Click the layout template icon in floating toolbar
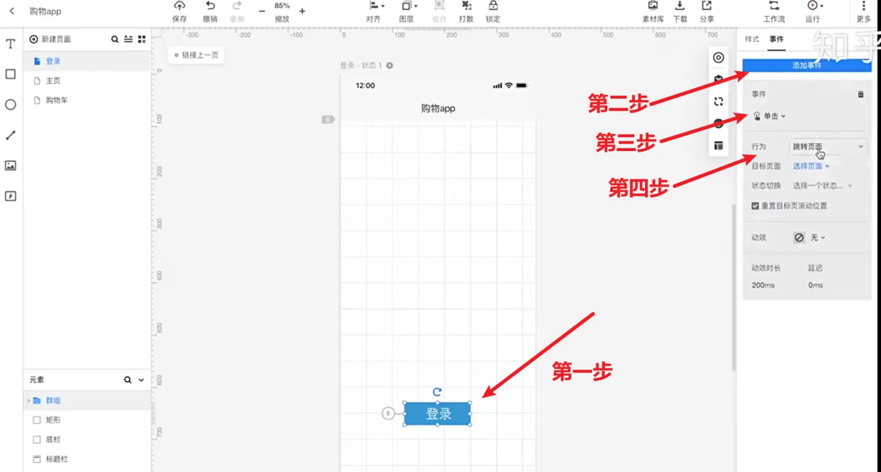The height and width of the screenshot is (472, 881). click(718, 145)
